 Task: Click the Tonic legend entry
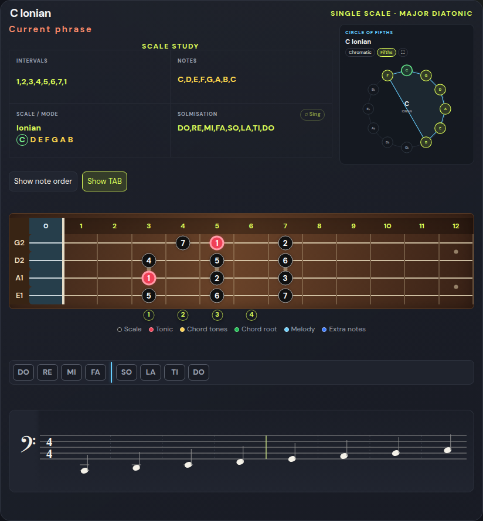click(x=161, y=329)
